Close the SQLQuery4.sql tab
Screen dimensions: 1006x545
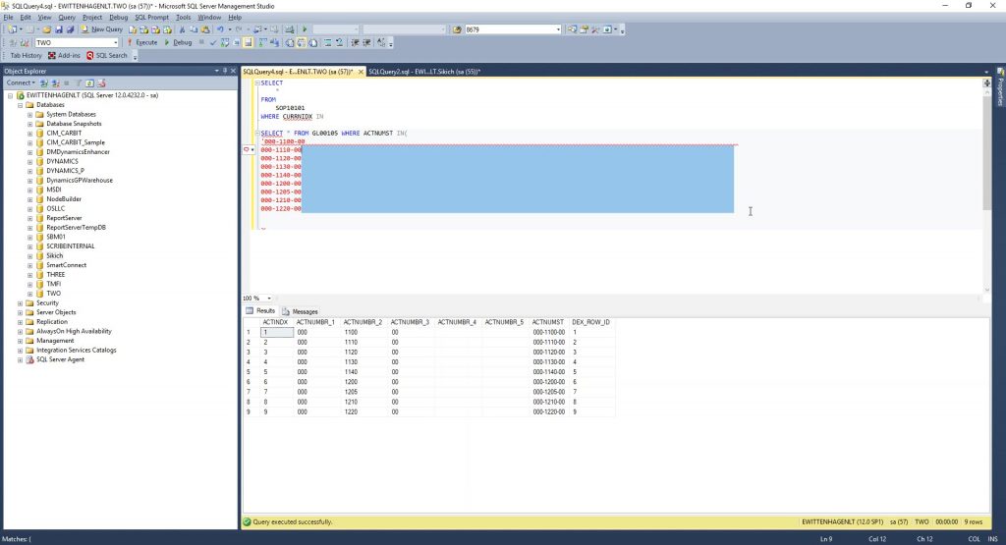pyautogui.click(x=361, y=72)
